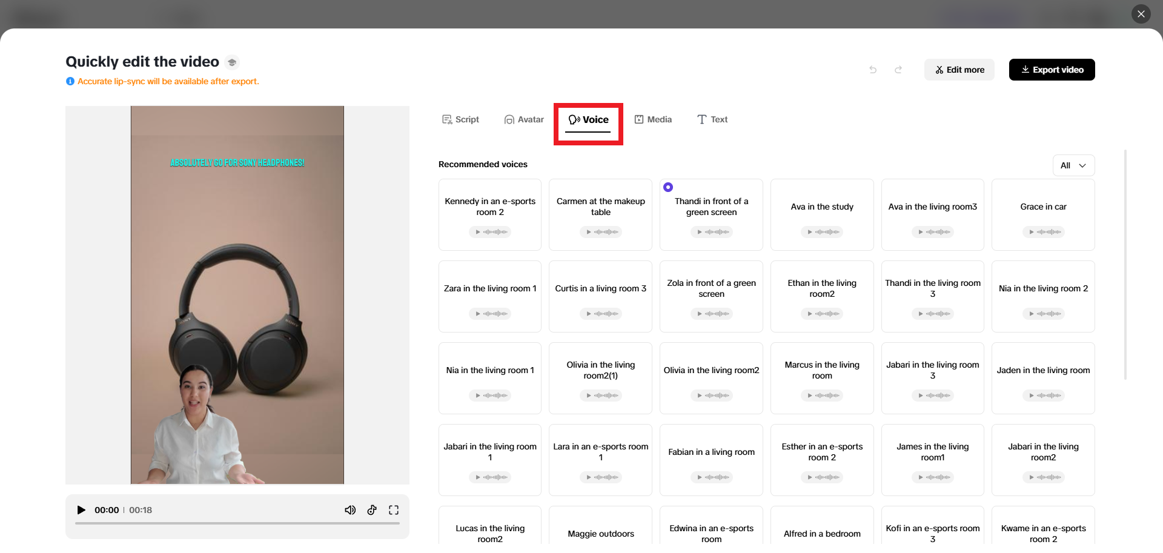Play Ava in the living room3 voice sample
Viewport: 1163px width, 553px height.
933,232
